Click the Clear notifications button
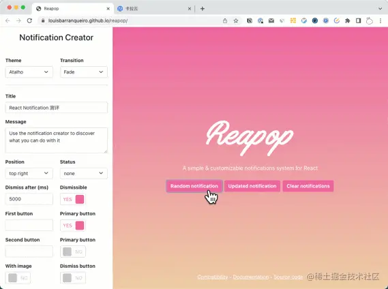 (308, 186)
